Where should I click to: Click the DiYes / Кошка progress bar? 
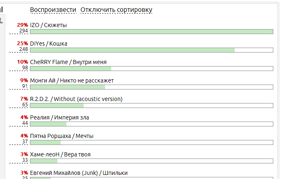click(151, 50)
